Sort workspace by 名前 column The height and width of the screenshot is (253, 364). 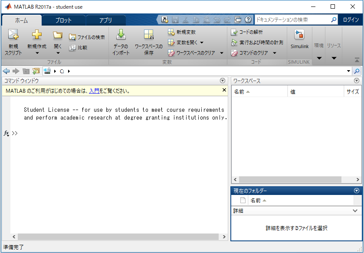point(259,92)
